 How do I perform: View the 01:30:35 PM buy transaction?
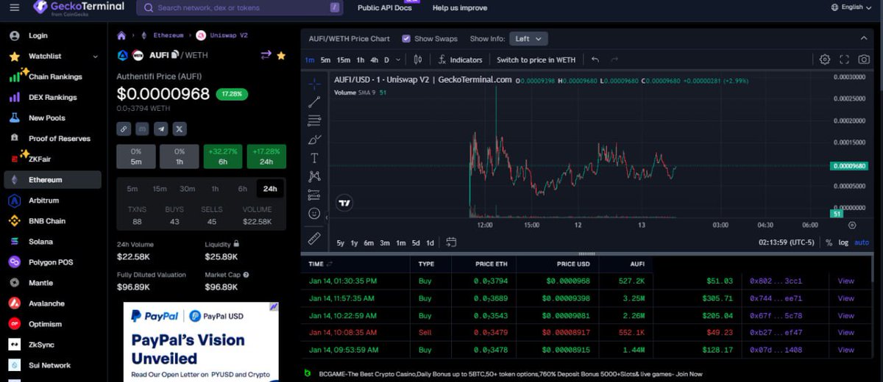click(x=845, y=281)
